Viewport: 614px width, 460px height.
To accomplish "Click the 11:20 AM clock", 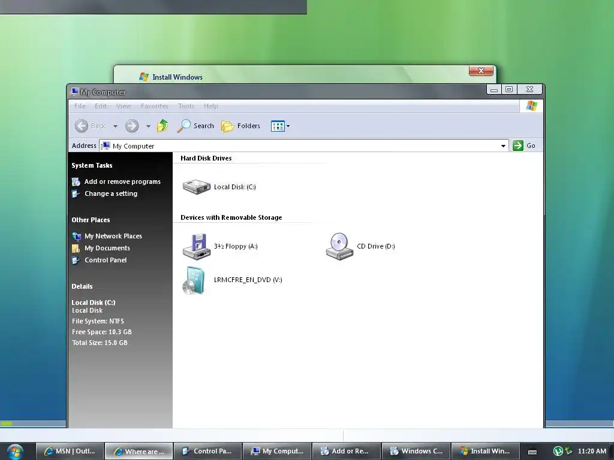I will pos(592,451).
